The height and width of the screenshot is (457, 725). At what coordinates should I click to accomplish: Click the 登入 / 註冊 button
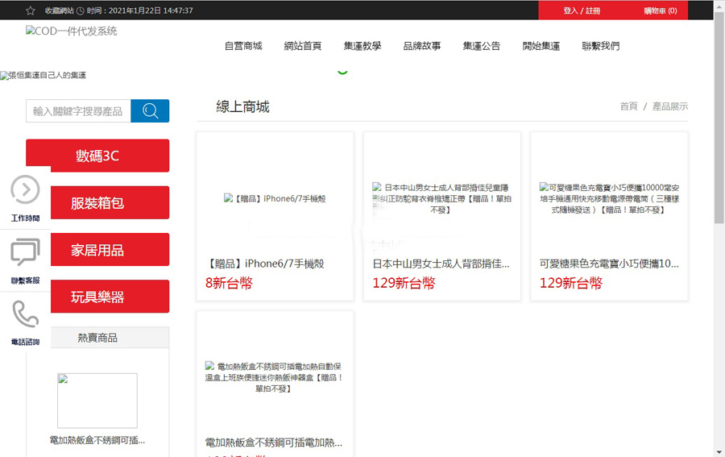[582, 10]
